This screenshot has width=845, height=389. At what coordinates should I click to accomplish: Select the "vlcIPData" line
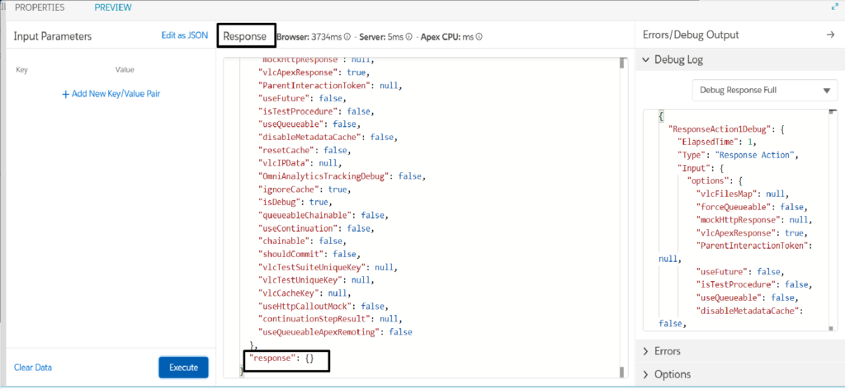300,163
